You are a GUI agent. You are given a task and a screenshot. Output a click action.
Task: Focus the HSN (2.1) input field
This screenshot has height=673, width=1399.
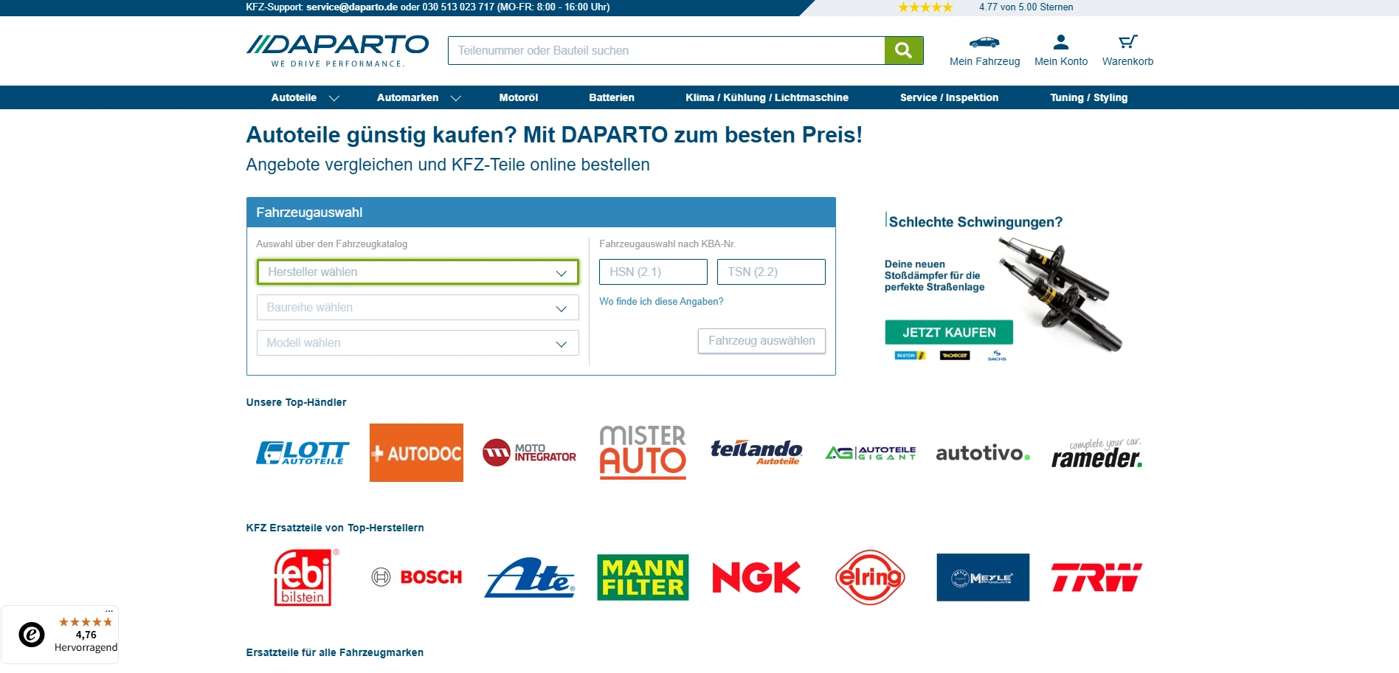653,272
